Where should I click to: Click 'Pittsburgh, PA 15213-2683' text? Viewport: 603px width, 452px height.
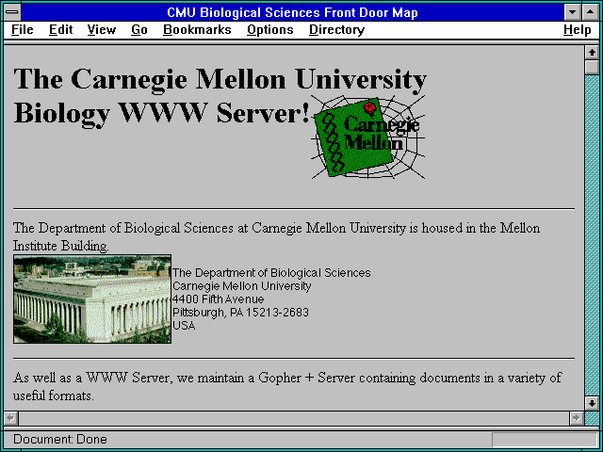(241, 313)
